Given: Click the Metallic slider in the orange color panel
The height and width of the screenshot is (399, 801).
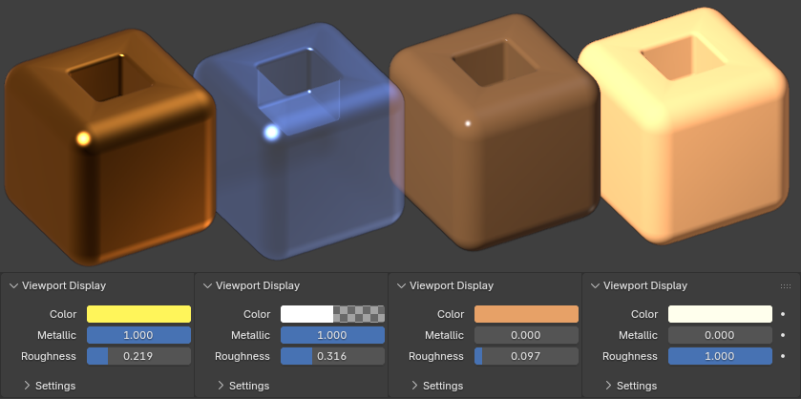Looking at the screenshot, I should (x=526, y=335).
